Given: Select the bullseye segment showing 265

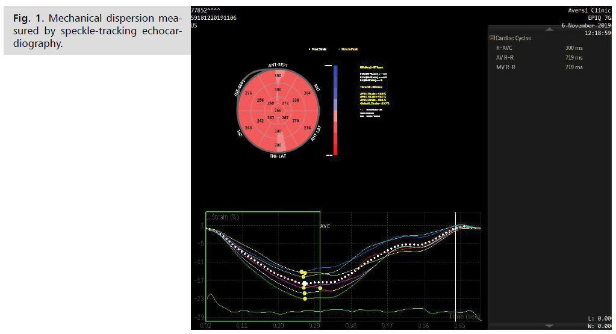Looking at the screenshot, I should tap(271, 104).
